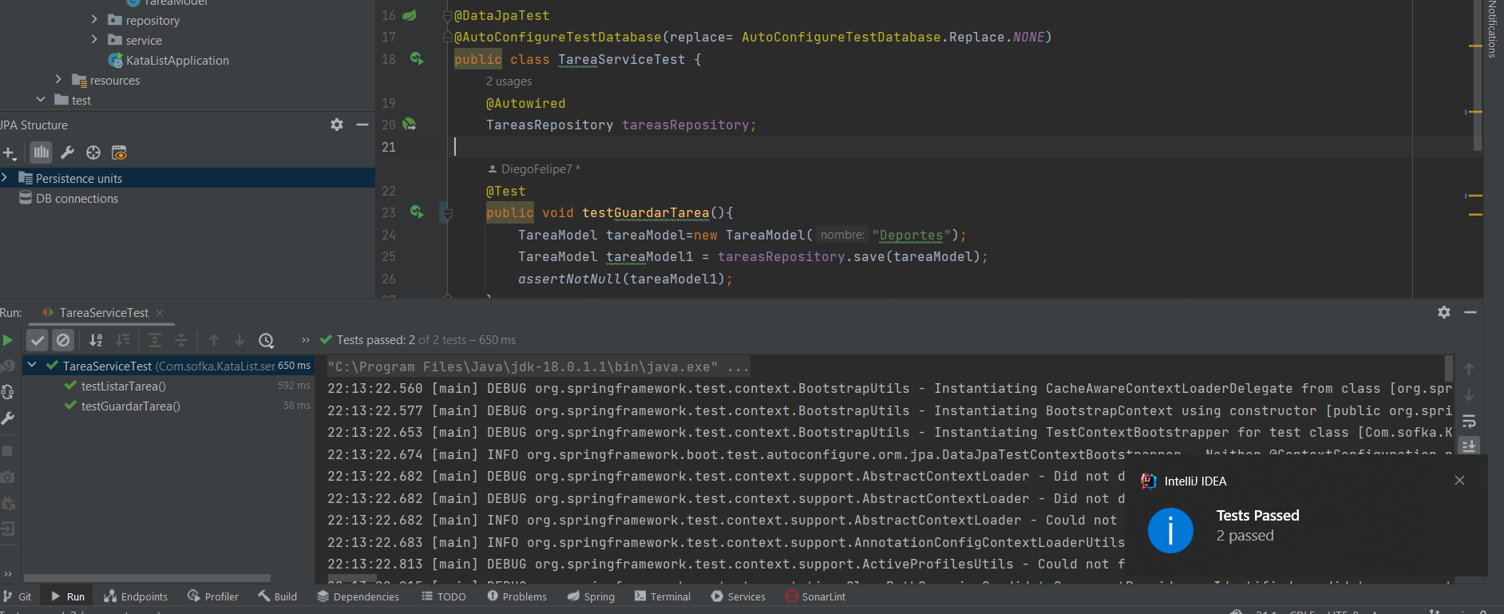Expand the service folder
The width and height of the screenshot is (1504, 614).
[x=94, y=39]
